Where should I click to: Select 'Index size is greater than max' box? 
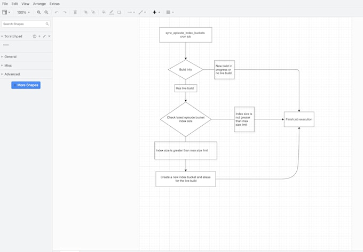coord(186,150)
